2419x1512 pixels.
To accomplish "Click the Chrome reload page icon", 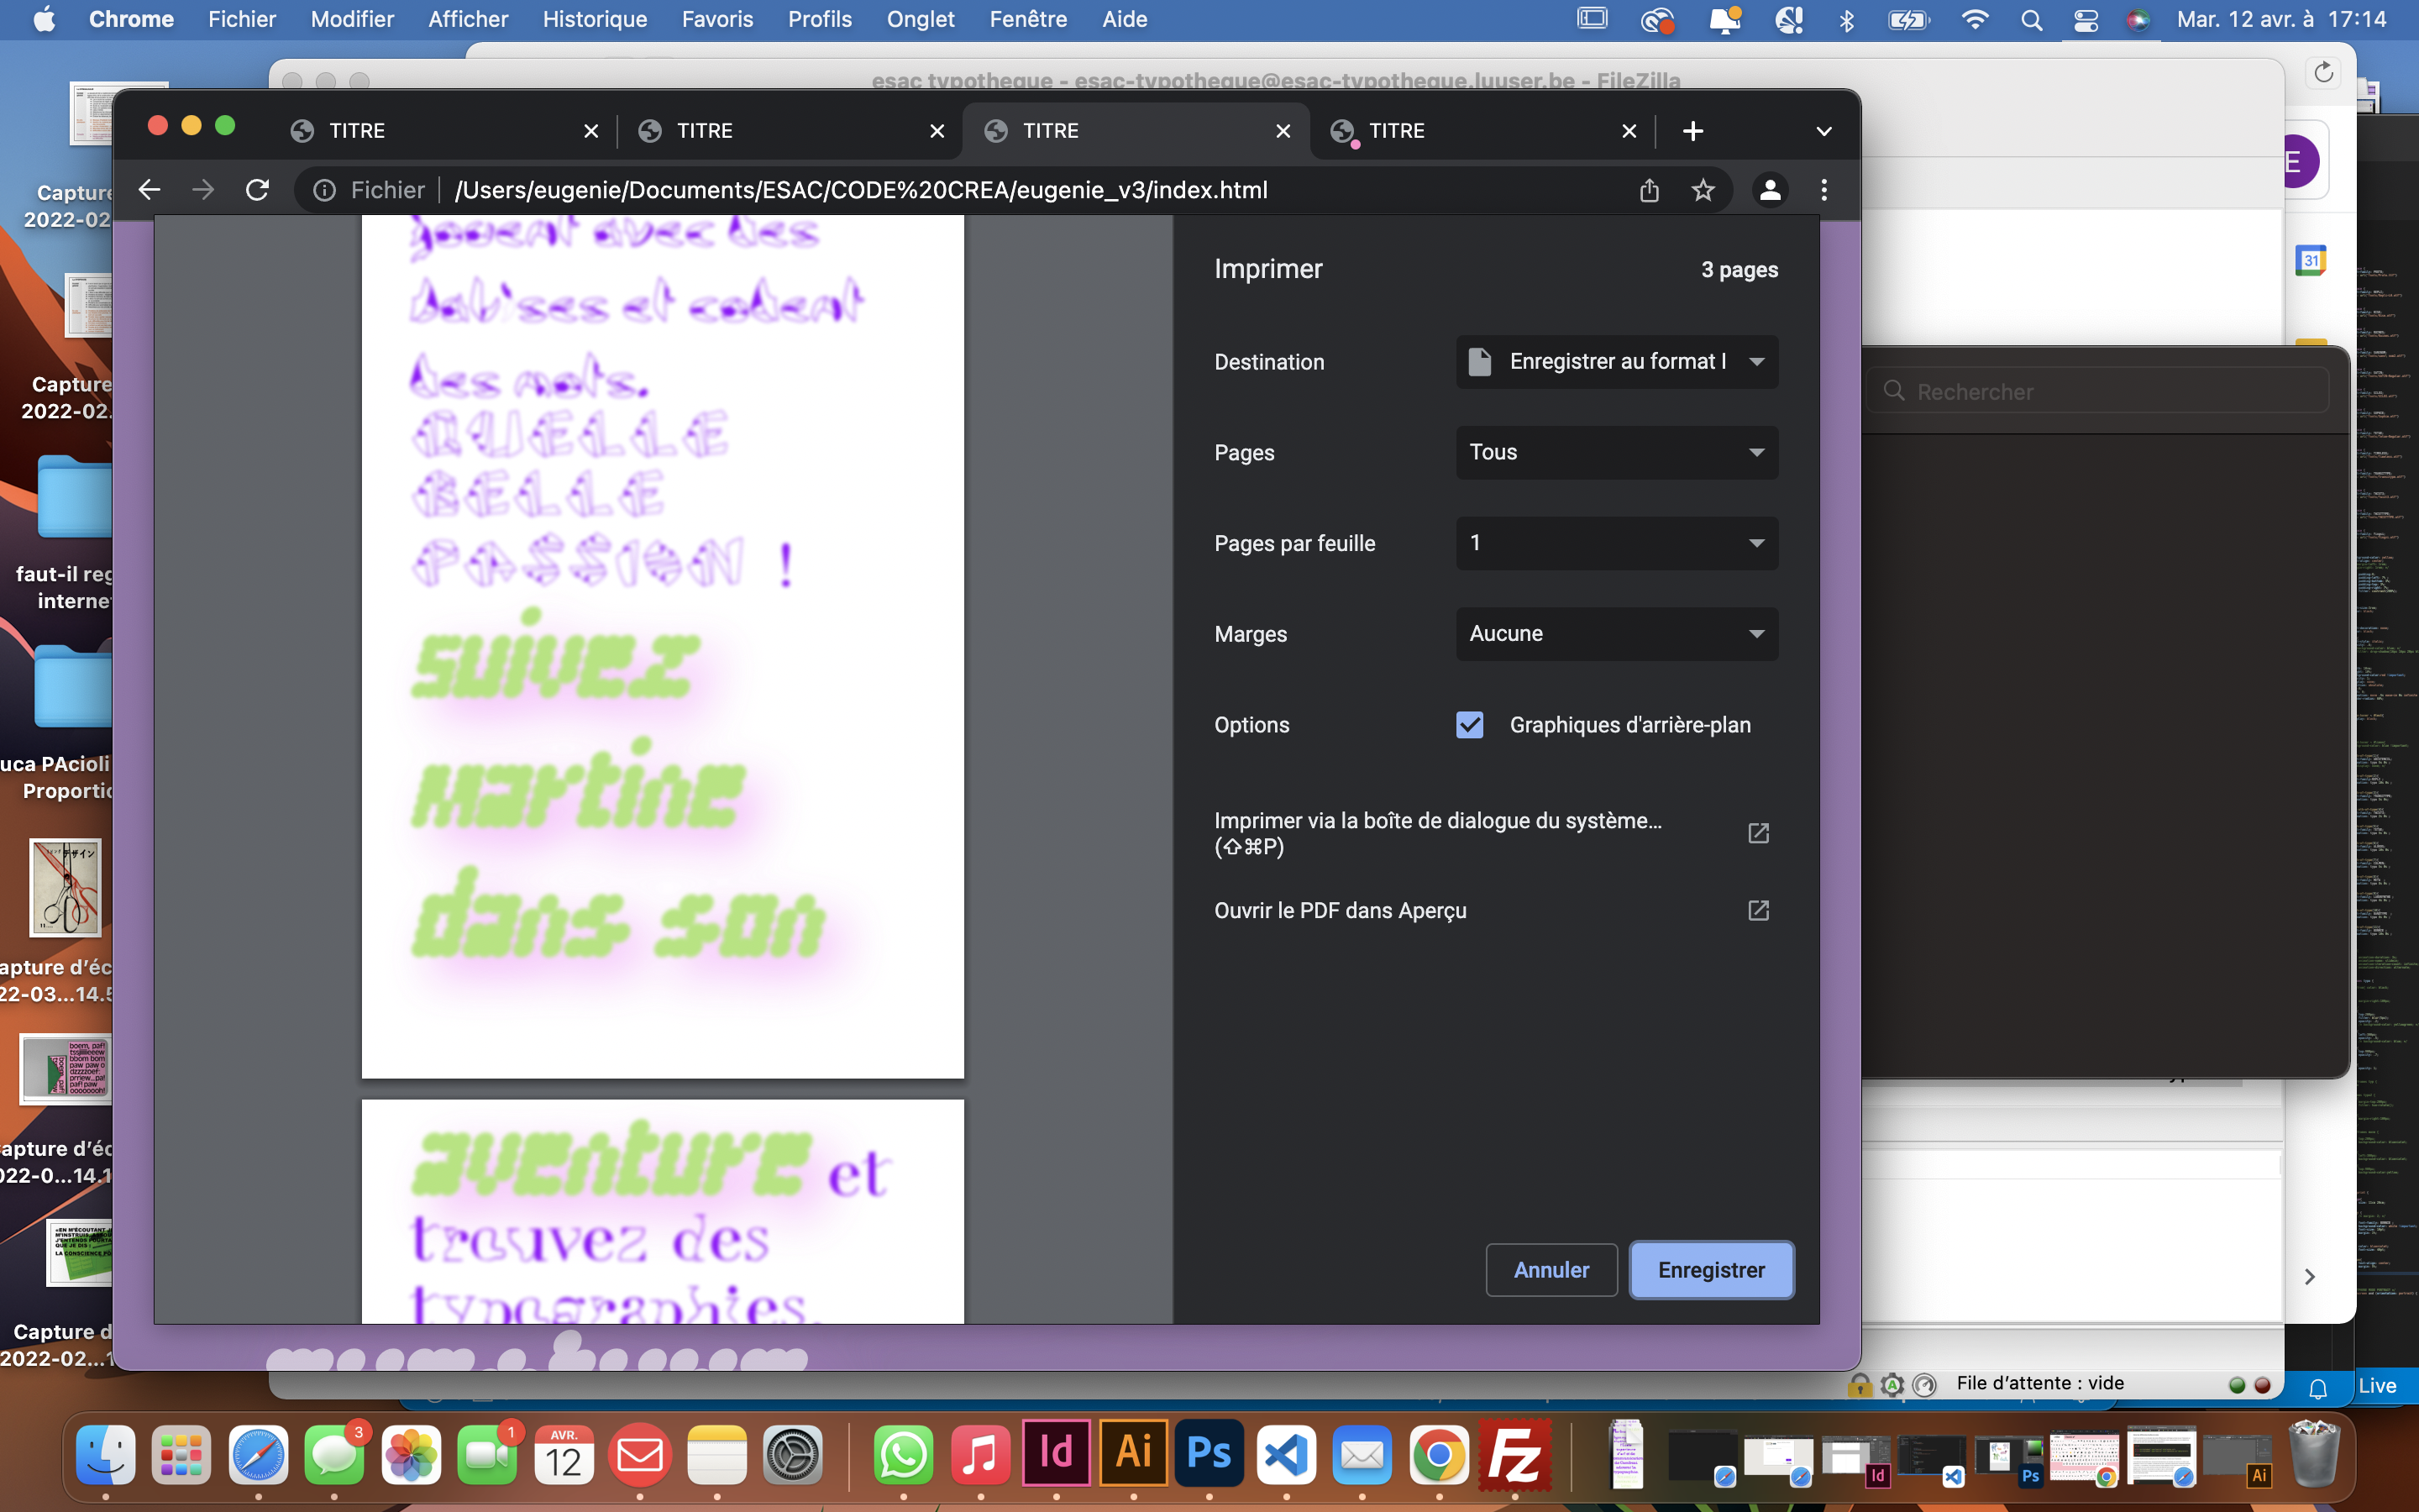I will pos(257,190).
